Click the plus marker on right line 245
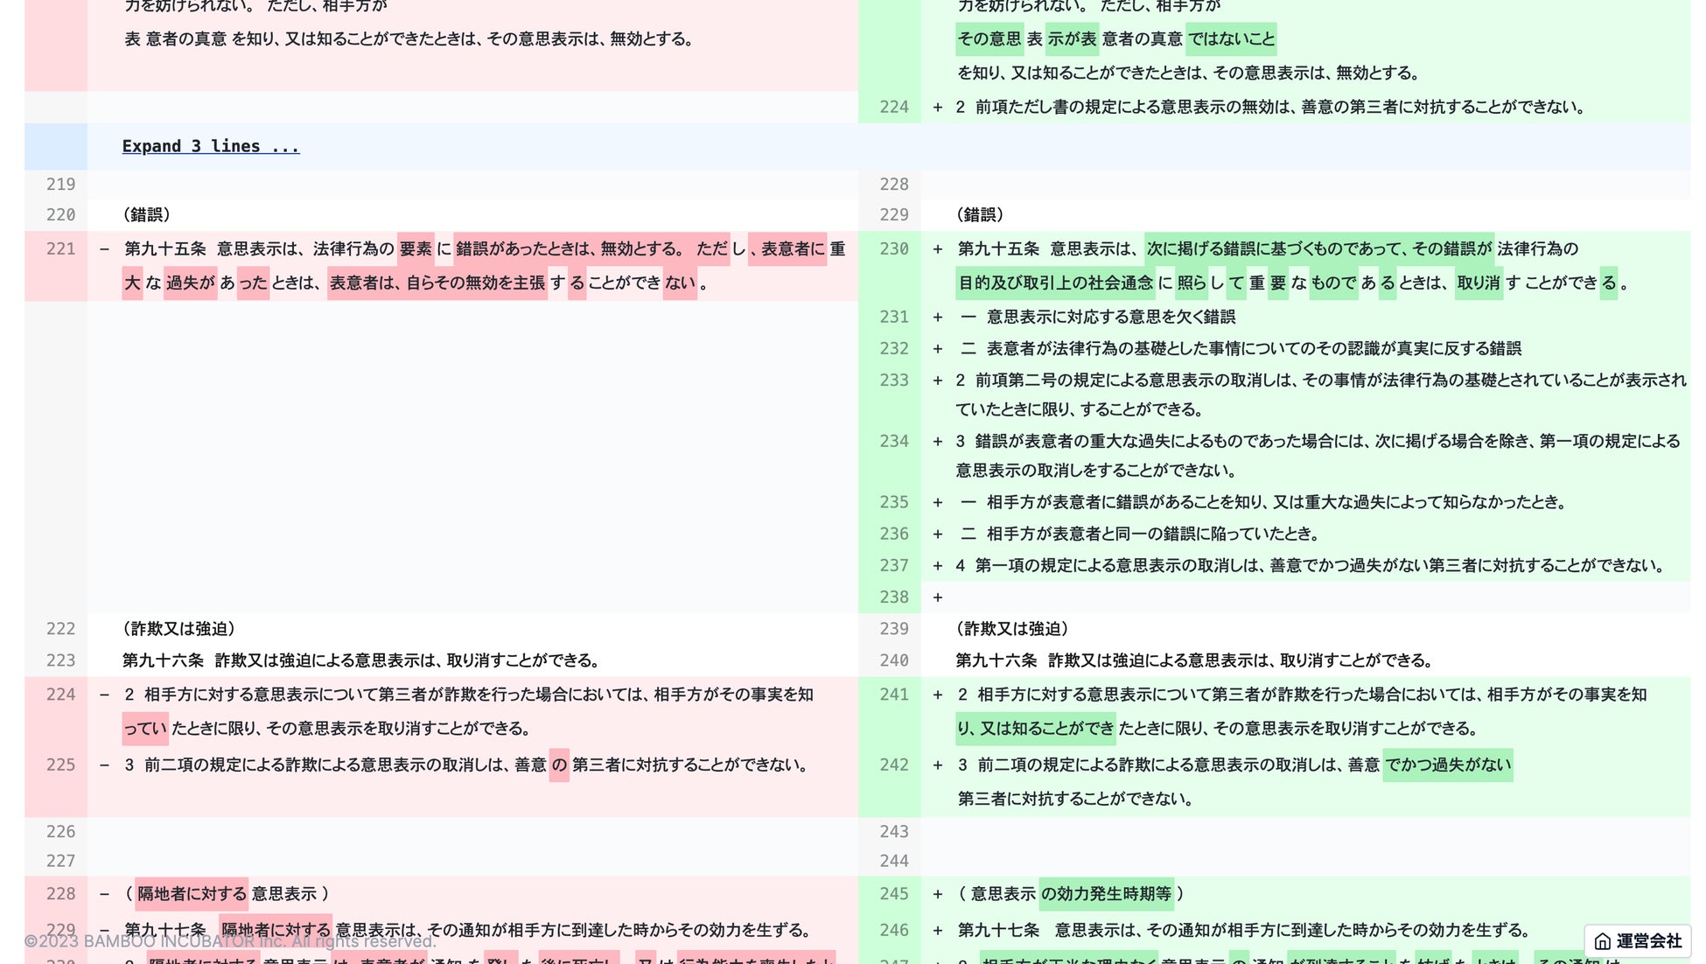Viewport: 1706px width, 964px height. pos(938,894)
